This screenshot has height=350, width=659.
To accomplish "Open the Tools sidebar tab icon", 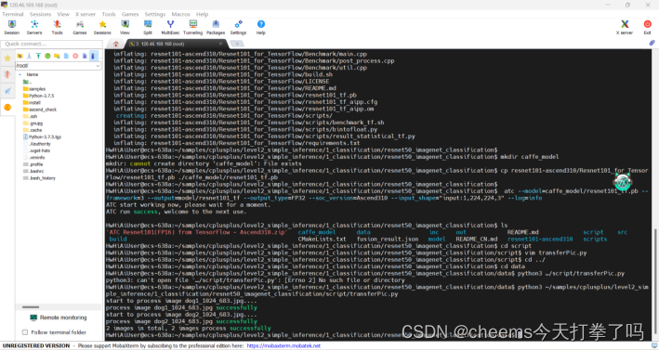I will (7, 74).
